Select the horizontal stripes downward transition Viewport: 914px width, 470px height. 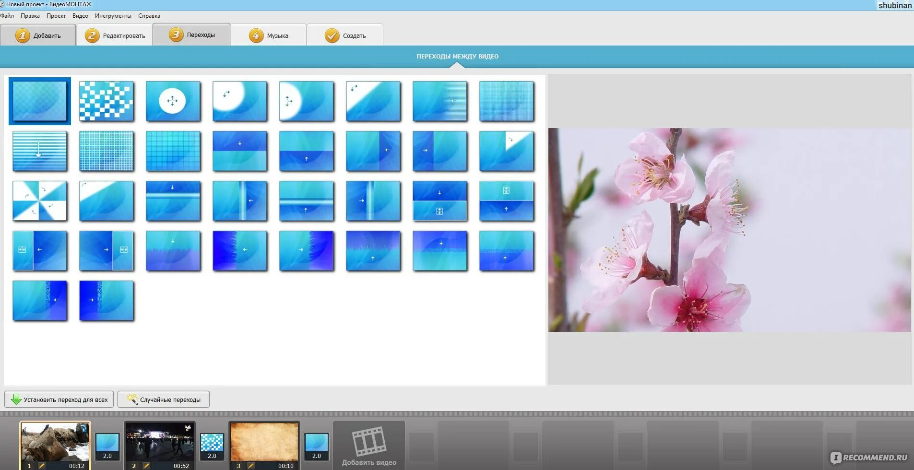[x=40, y=151]
